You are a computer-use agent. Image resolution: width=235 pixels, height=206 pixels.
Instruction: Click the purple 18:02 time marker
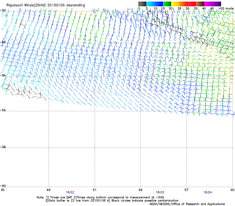tap(70, 192)
